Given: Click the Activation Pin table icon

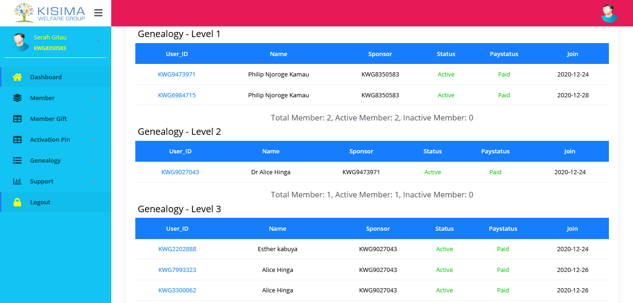Looking at the screenshot, I should (x=17, y=139).
